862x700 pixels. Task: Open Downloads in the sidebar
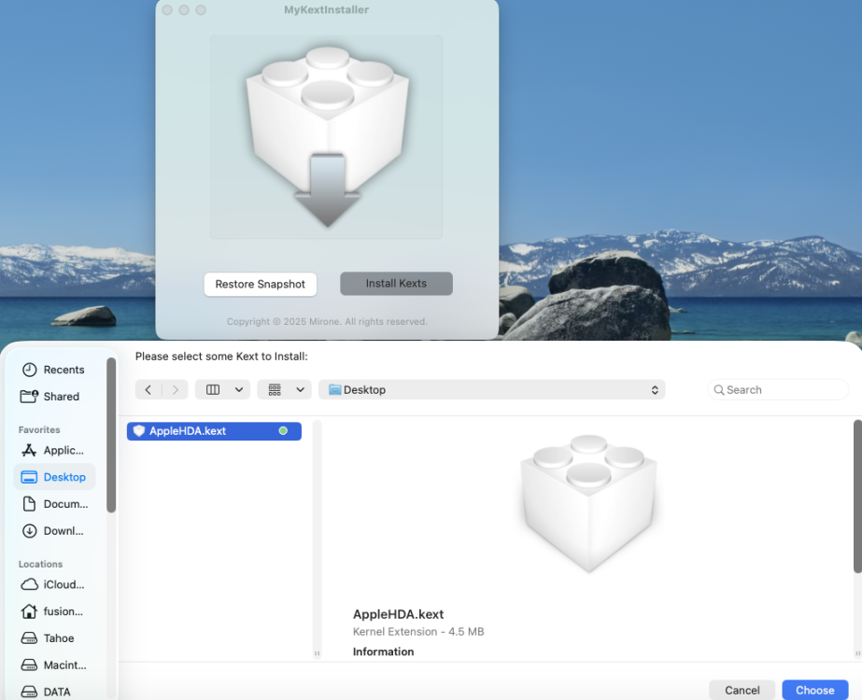click(54, 531)
